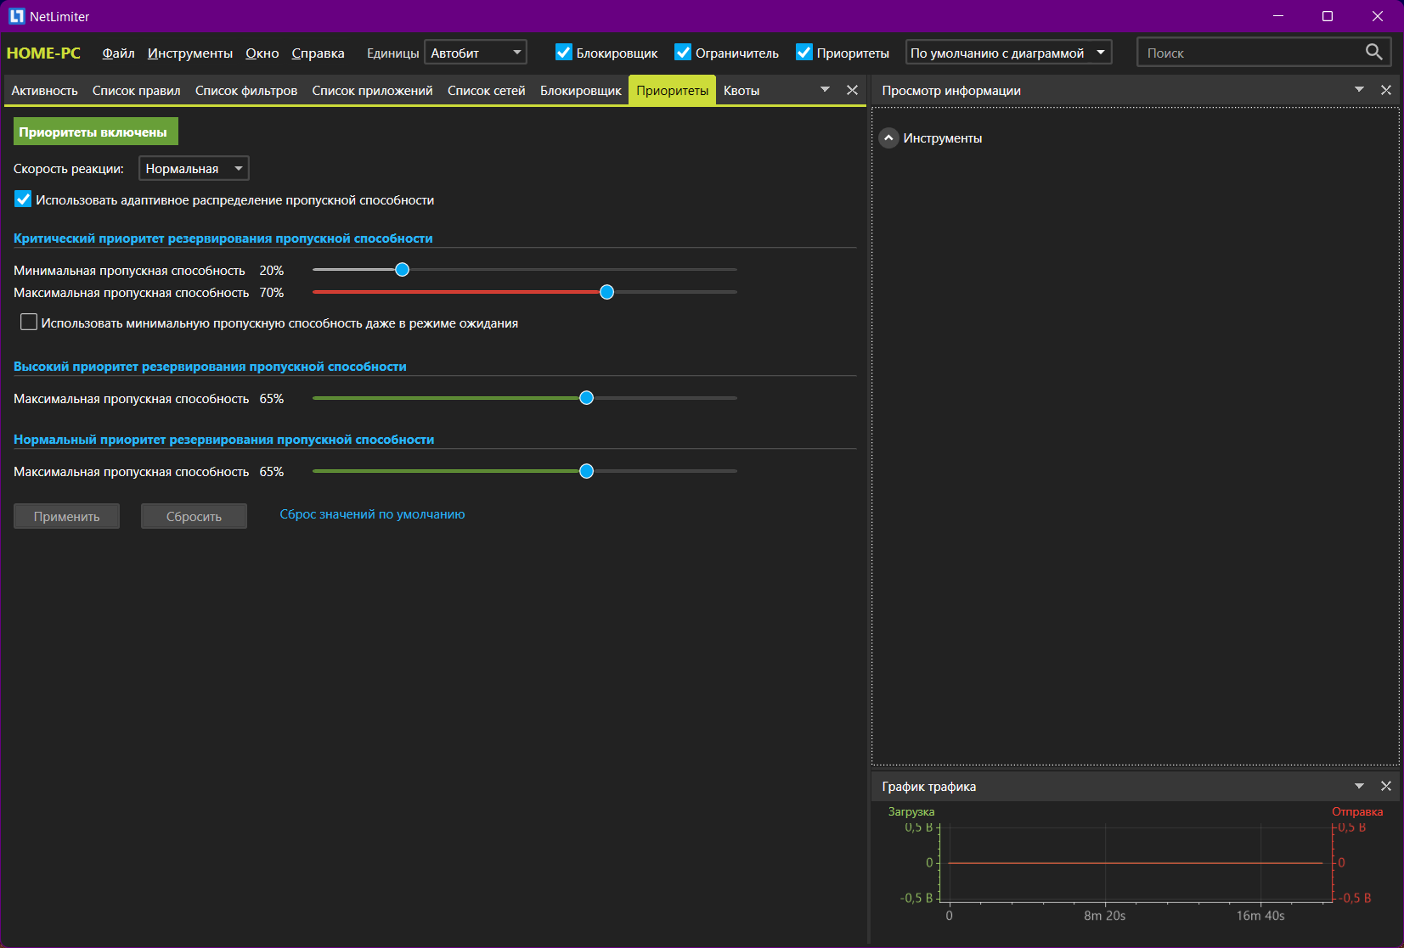
Task: Click the critical maximum bandwidth slider handle
Action: click(x=606, y=292)
